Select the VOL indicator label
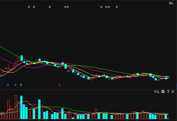177x121 pixels. pyautogui.click(x=157, y=92)
